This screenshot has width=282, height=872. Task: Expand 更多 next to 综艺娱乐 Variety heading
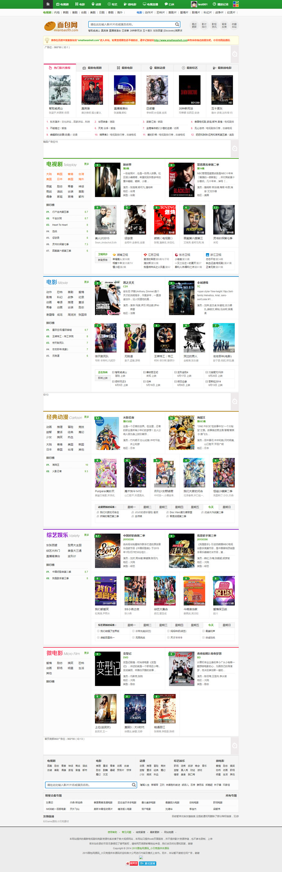coord(87,535)
